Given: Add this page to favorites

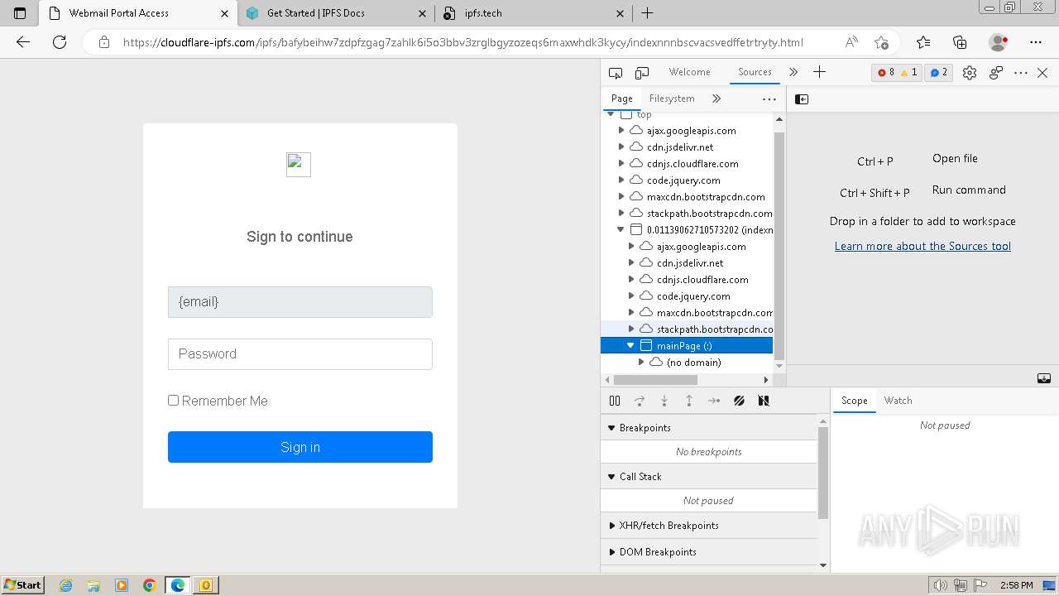Looking at the screenshot, I should [882, 42].
